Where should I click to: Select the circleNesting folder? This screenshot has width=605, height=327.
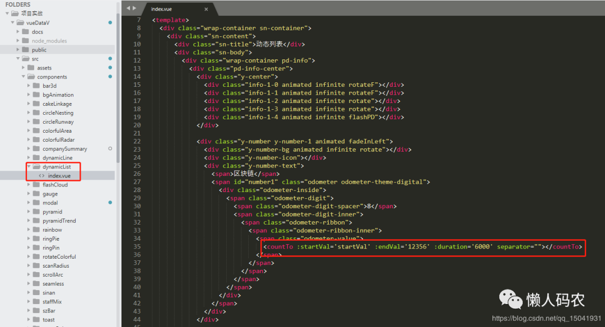pos(58,113)
